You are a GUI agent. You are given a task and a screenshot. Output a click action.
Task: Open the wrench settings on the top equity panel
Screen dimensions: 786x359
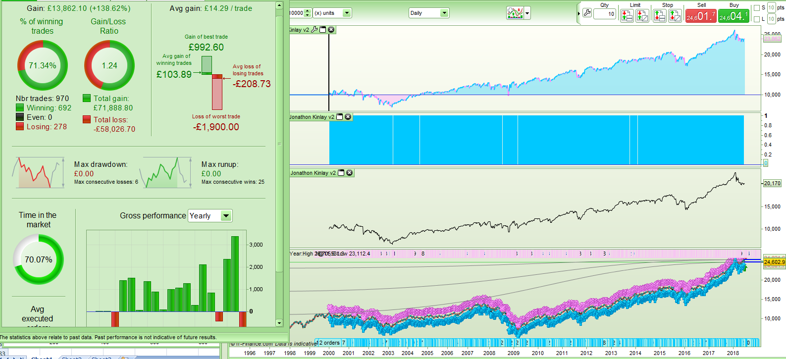[x=314, y=30]
